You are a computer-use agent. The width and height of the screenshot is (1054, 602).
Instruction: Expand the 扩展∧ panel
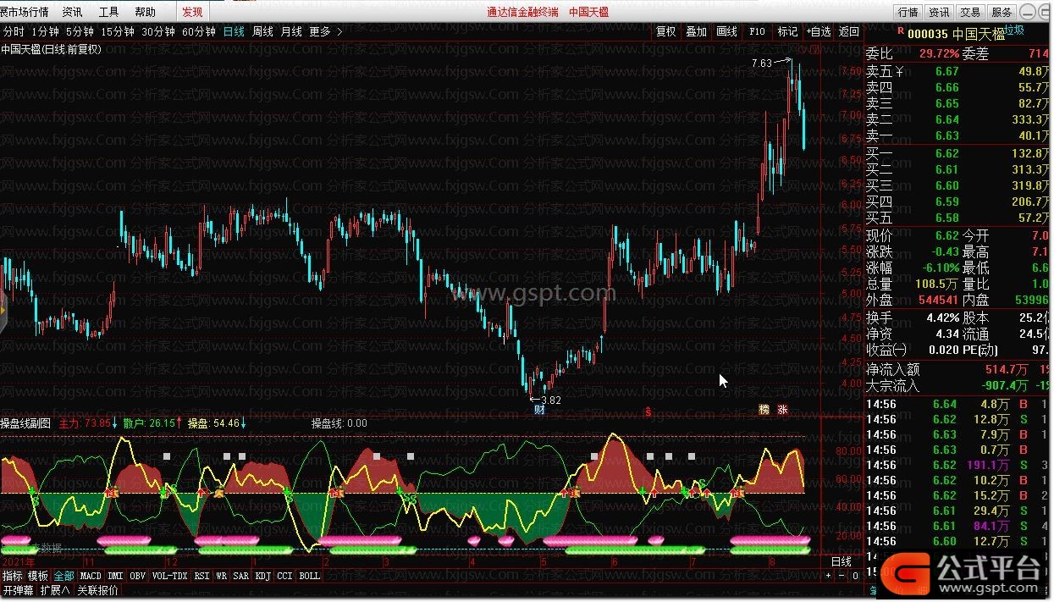(x=56, y=590)
